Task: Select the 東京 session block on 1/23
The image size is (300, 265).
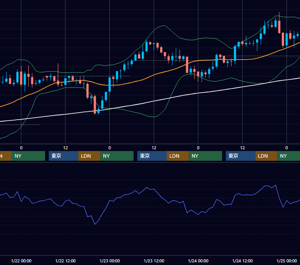Action: click(x=152, y=156)
